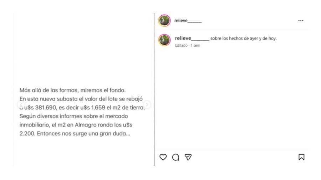Click the empty comments area below the caption
The image size is (321, 180).
(x=231, y=98)
